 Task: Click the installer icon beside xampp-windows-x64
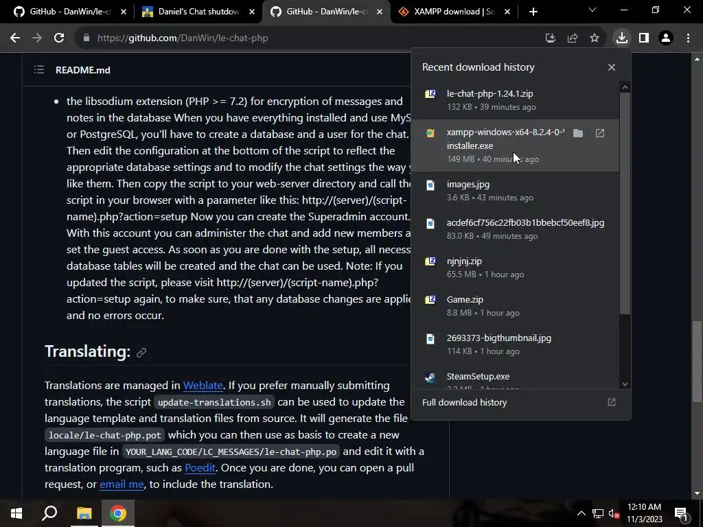click(430, 132)
